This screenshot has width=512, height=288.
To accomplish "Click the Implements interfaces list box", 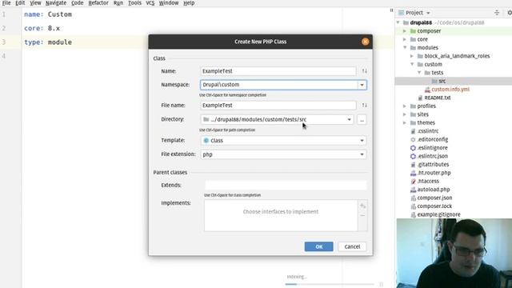I will click(x=281, y=215).
